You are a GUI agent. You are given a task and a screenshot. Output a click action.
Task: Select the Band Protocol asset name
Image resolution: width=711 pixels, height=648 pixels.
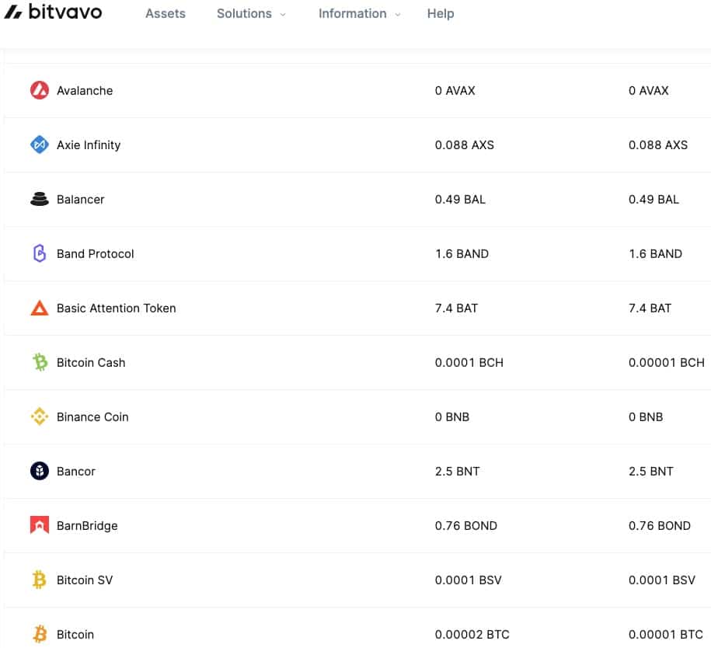pos(96,254)
